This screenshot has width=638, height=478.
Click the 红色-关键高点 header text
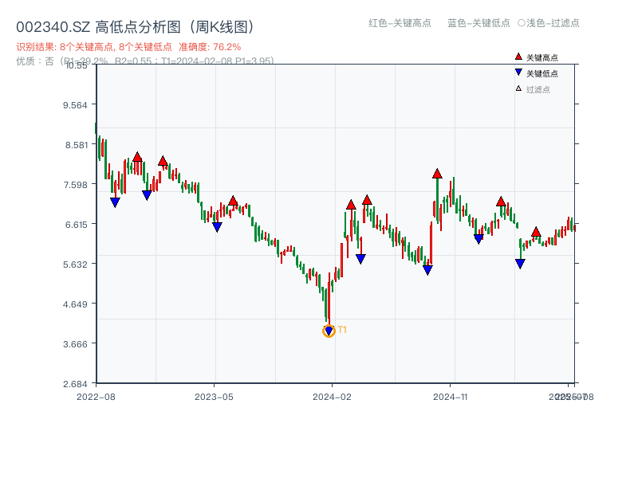(x=400, y=23)
